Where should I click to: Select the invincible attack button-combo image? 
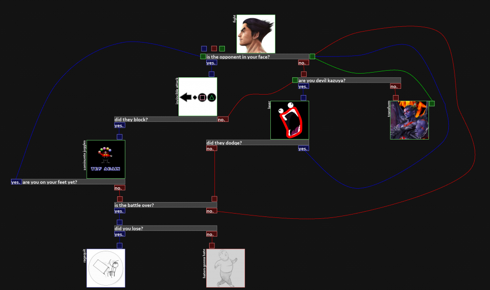(x=198, y=97)
